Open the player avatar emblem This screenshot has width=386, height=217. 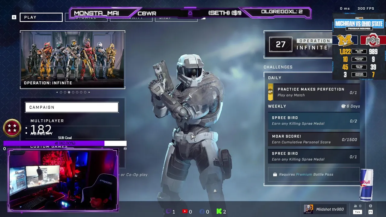308,209
